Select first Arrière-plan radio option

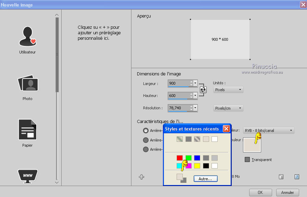146,131
